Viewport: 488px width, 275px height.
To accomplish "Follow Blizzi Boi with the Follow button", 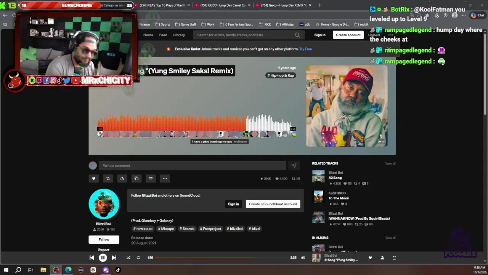I will point(104,239).
